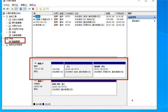Click the 事件查看器 icon in tree
The width and height of the screenshot is (168, 112).
click(10, 23)
